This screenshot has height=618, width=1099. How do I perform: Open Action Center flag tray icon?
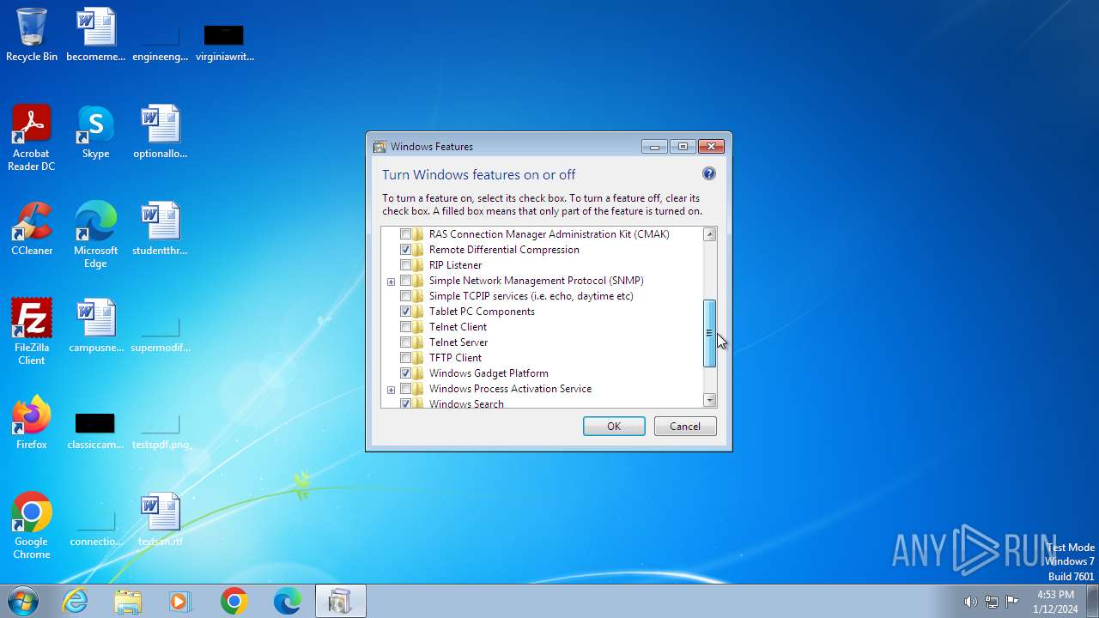click(x=1012, y=602)
